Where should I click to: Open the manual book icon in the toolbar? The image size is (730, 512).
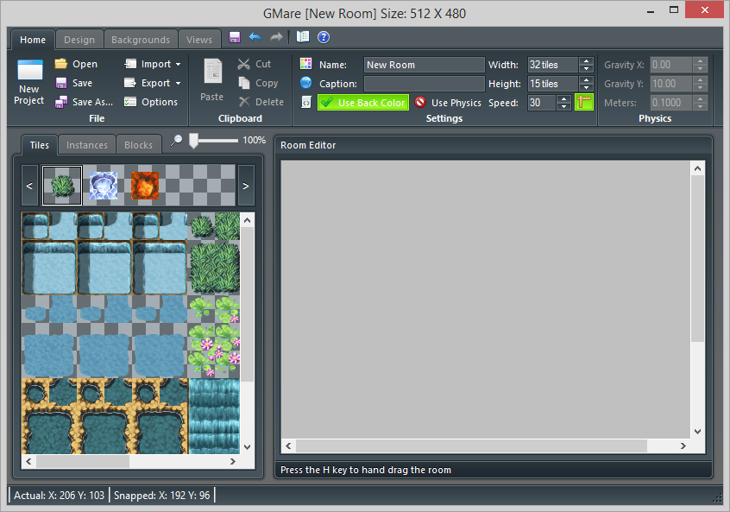(303, 37)
